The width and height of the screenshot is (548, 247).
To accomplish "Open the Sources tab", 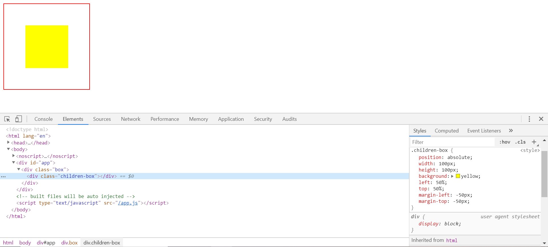I will coord(102,119).
